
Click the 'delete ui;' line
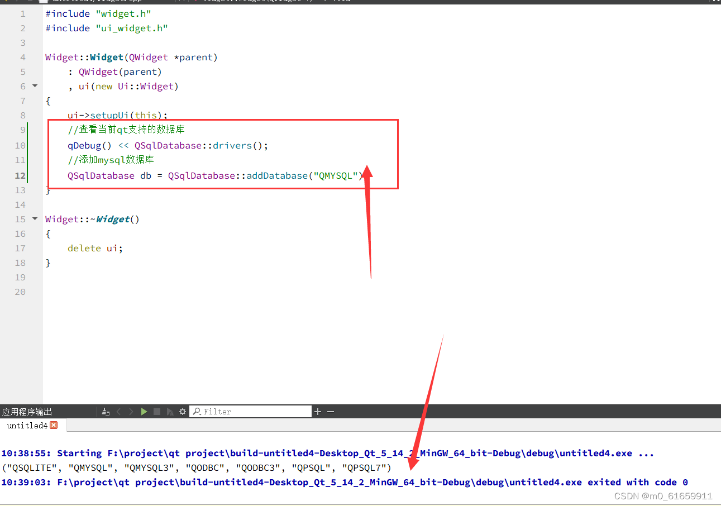(95, 248)
